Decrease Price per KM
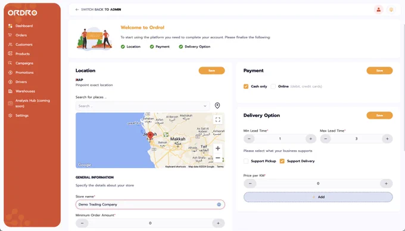405x231 pixels. [250, 183]
